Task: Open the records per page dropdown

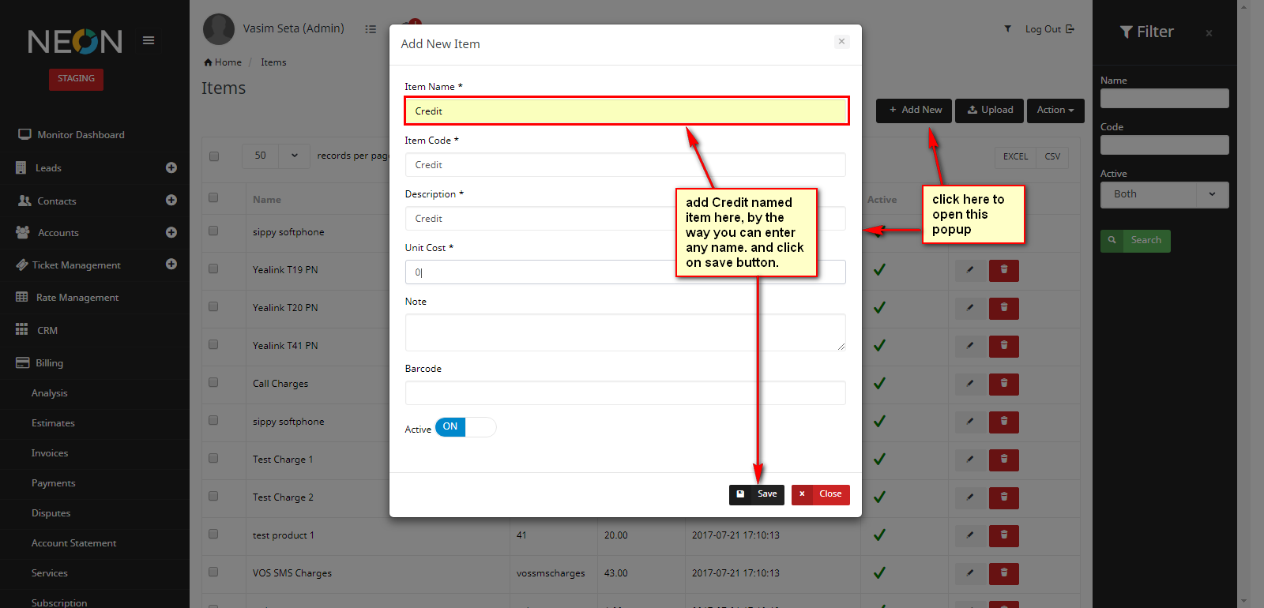Action: tap(294, 156)
